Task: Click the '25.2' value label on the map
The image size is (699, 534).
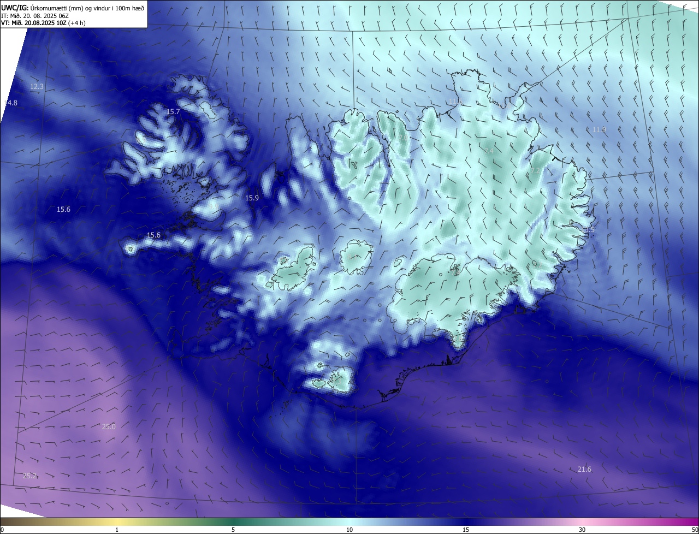Action: [30, 476]
